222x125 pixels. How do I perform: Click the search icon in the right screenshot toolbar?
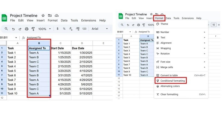(122, 25)
